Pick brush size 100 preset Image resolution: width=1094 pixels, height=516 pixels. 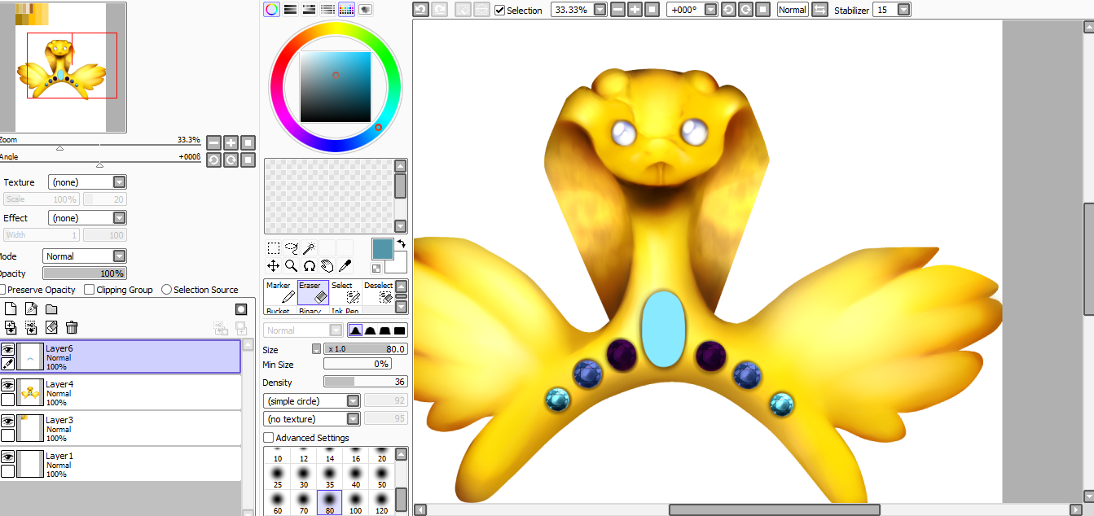click(355, 502)
